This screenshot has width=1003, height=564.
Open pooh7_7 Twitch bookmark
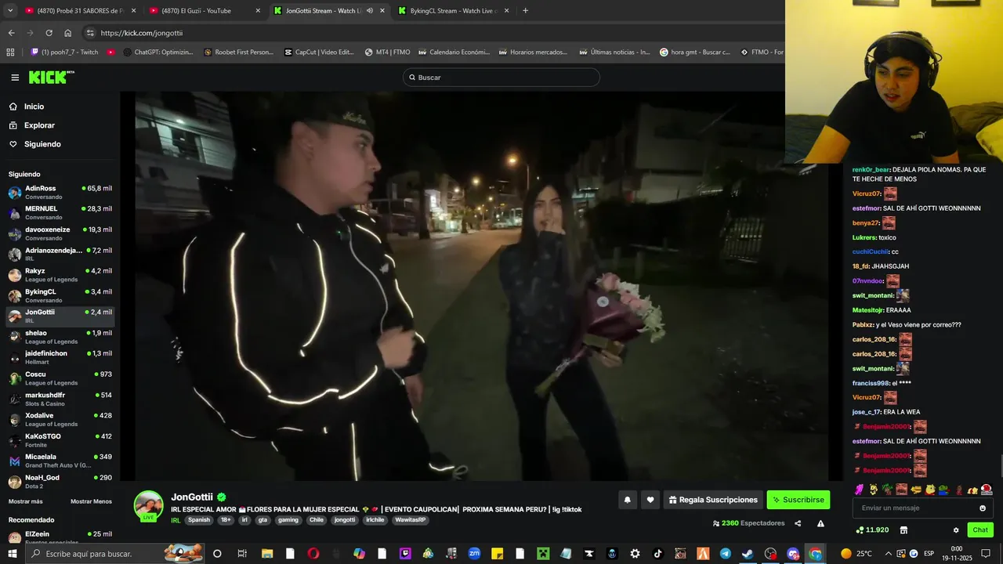point(65,52)
